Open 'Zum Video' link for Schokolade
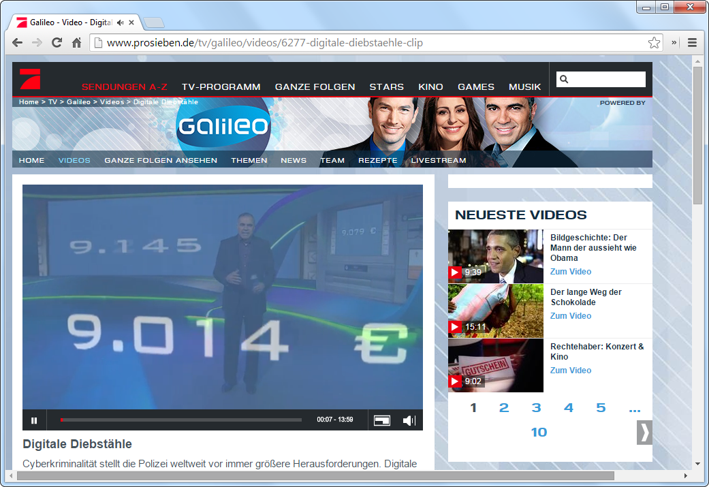Image resolution: width=709 pixels, height=487 pixels. pyautogui.click(x=571, y=316)
